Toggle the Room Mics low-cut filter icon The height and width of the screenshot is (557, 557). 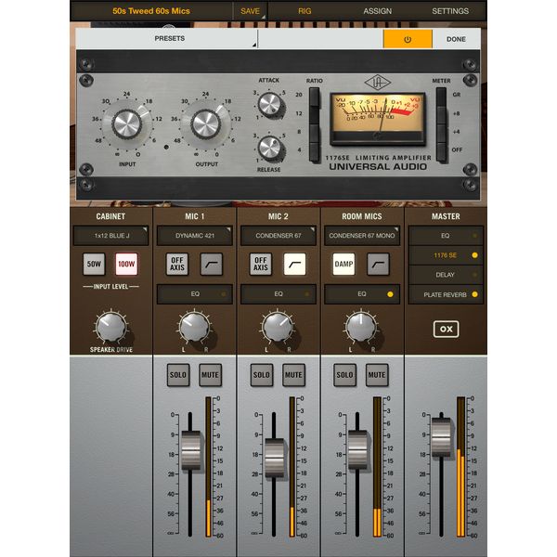tap(378, 265)
